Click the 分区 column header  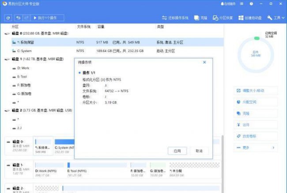tap(15, 26)
